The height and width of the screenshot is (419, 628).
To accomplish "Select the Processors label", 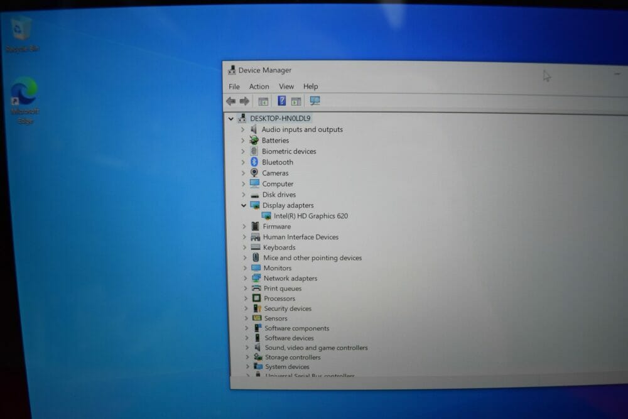I will pos(279,298).
